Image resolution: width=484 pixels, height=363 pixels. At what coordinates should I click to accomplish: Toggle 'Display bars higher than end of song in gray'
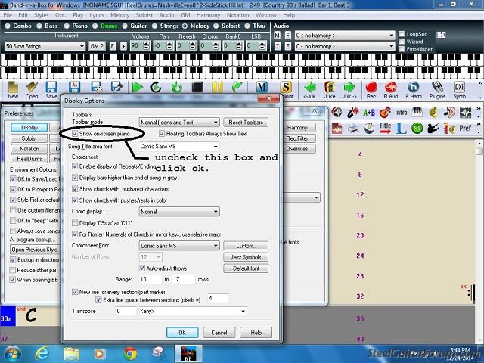[75, 178]
